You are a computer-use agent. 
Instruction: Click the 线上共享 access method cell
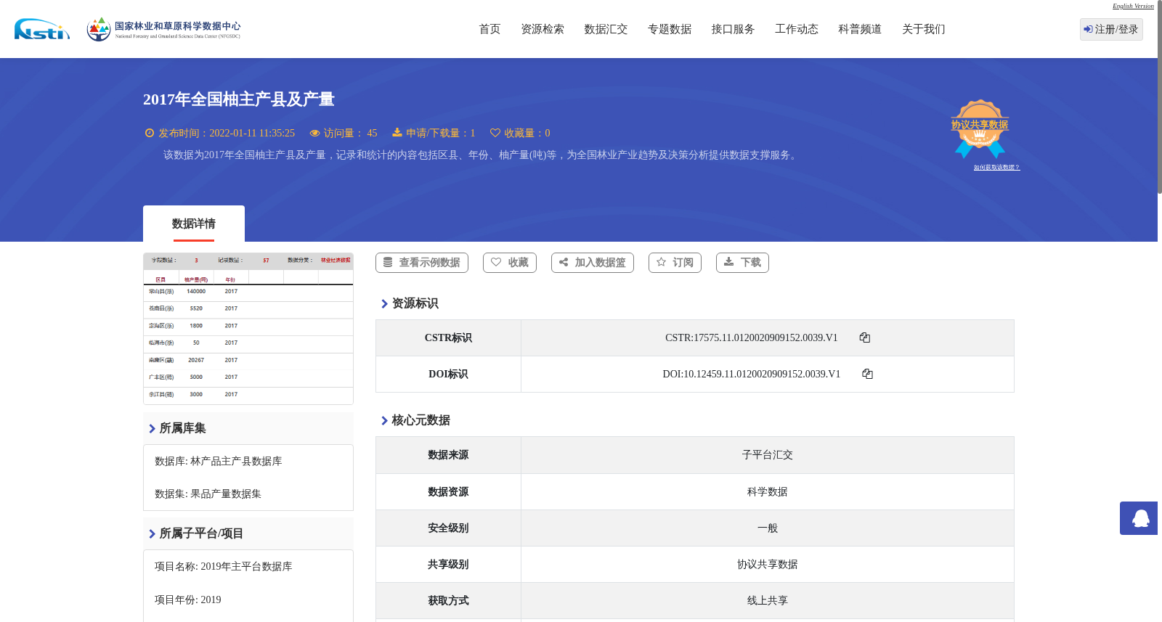(768, 601)
